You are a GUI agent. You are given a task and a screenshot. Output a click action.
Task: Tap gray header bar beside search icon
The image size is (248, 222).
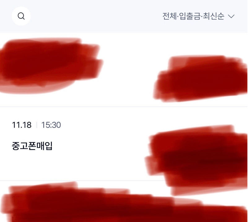pos(95,16)
